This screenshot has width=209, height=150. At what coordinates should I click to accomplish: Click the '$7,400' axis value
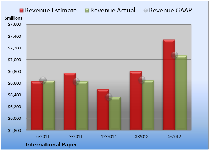point(14,36)
